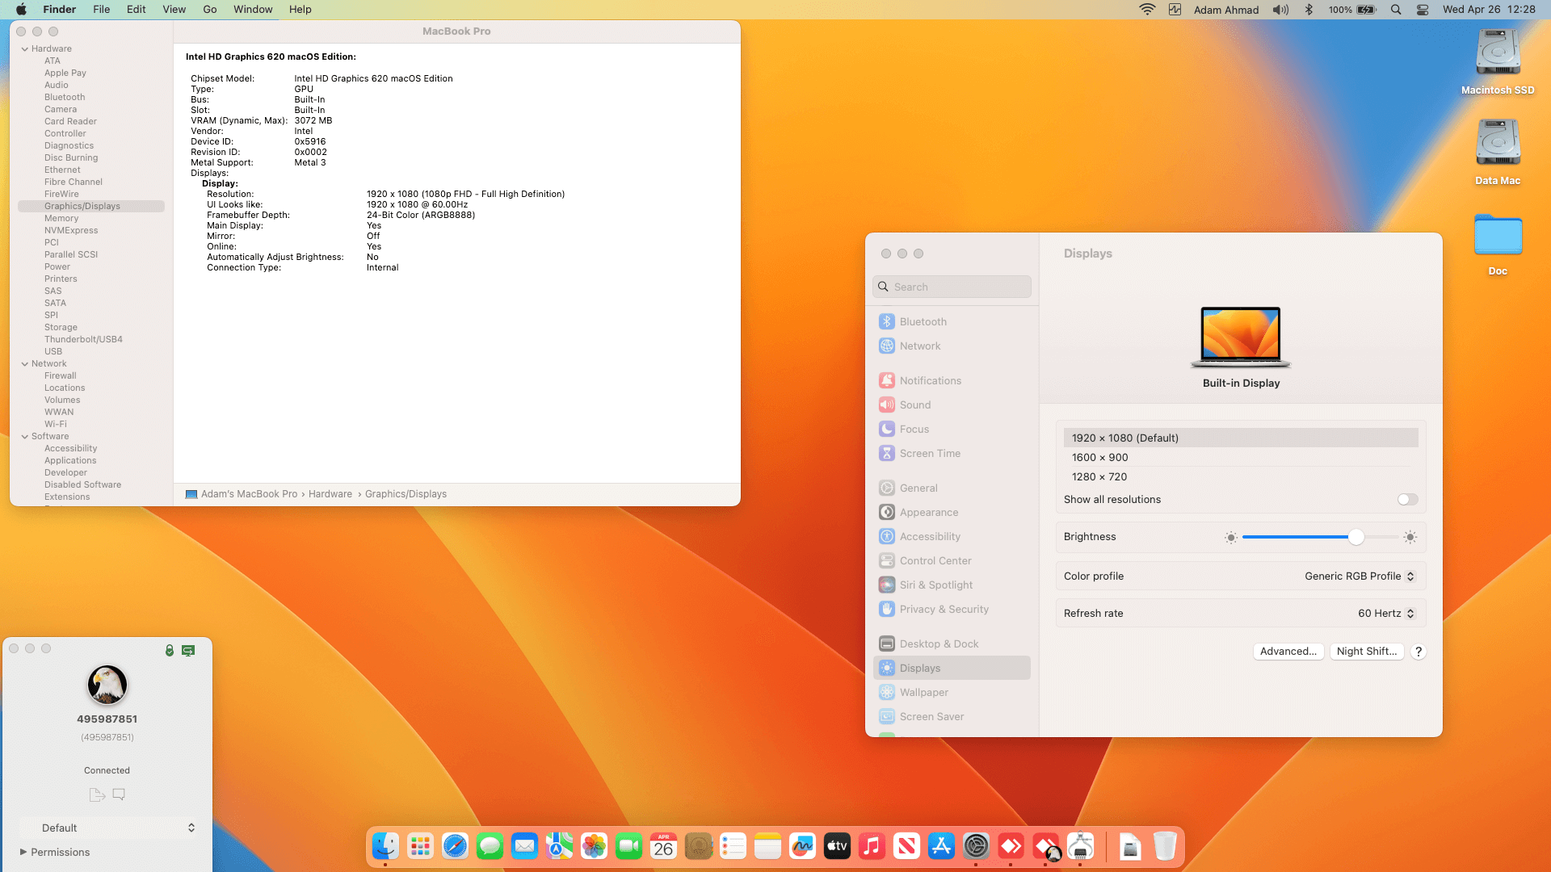This screenshot has width=1551, height=872.
Task: Click the question mark help button
Action: coord(1419,652)
